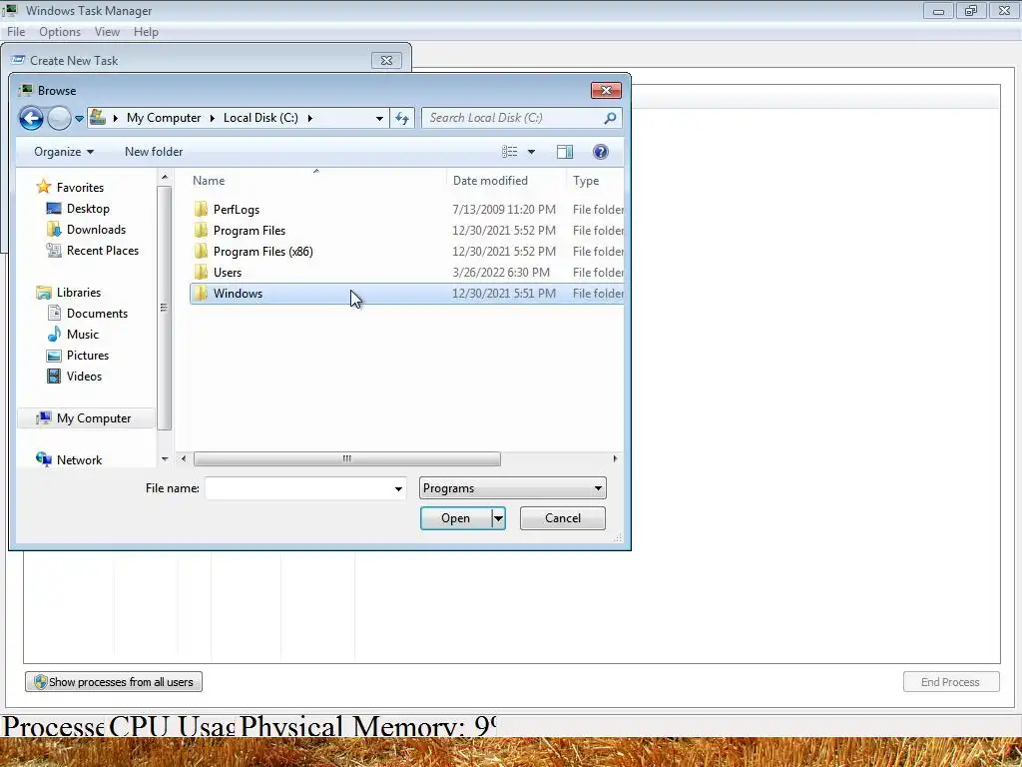Click Users date 3/26/2022 6:30 PM
The image size is (1022, 767).
click(x=501, y=272)
